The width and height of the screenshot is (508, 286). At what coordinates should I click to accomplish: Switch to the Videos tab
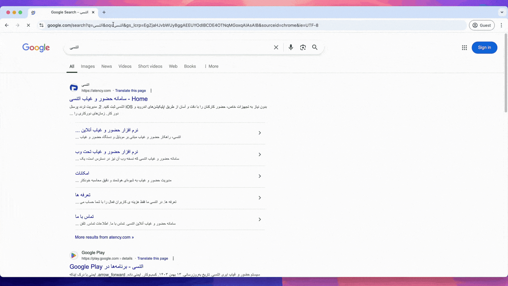pyautogui.click(x=125, y=66)
